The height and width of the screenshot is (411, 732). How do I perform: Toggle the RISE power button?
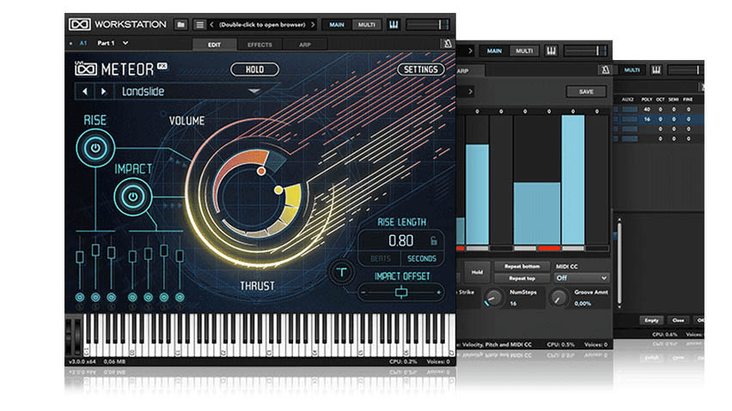coord(95,148)
